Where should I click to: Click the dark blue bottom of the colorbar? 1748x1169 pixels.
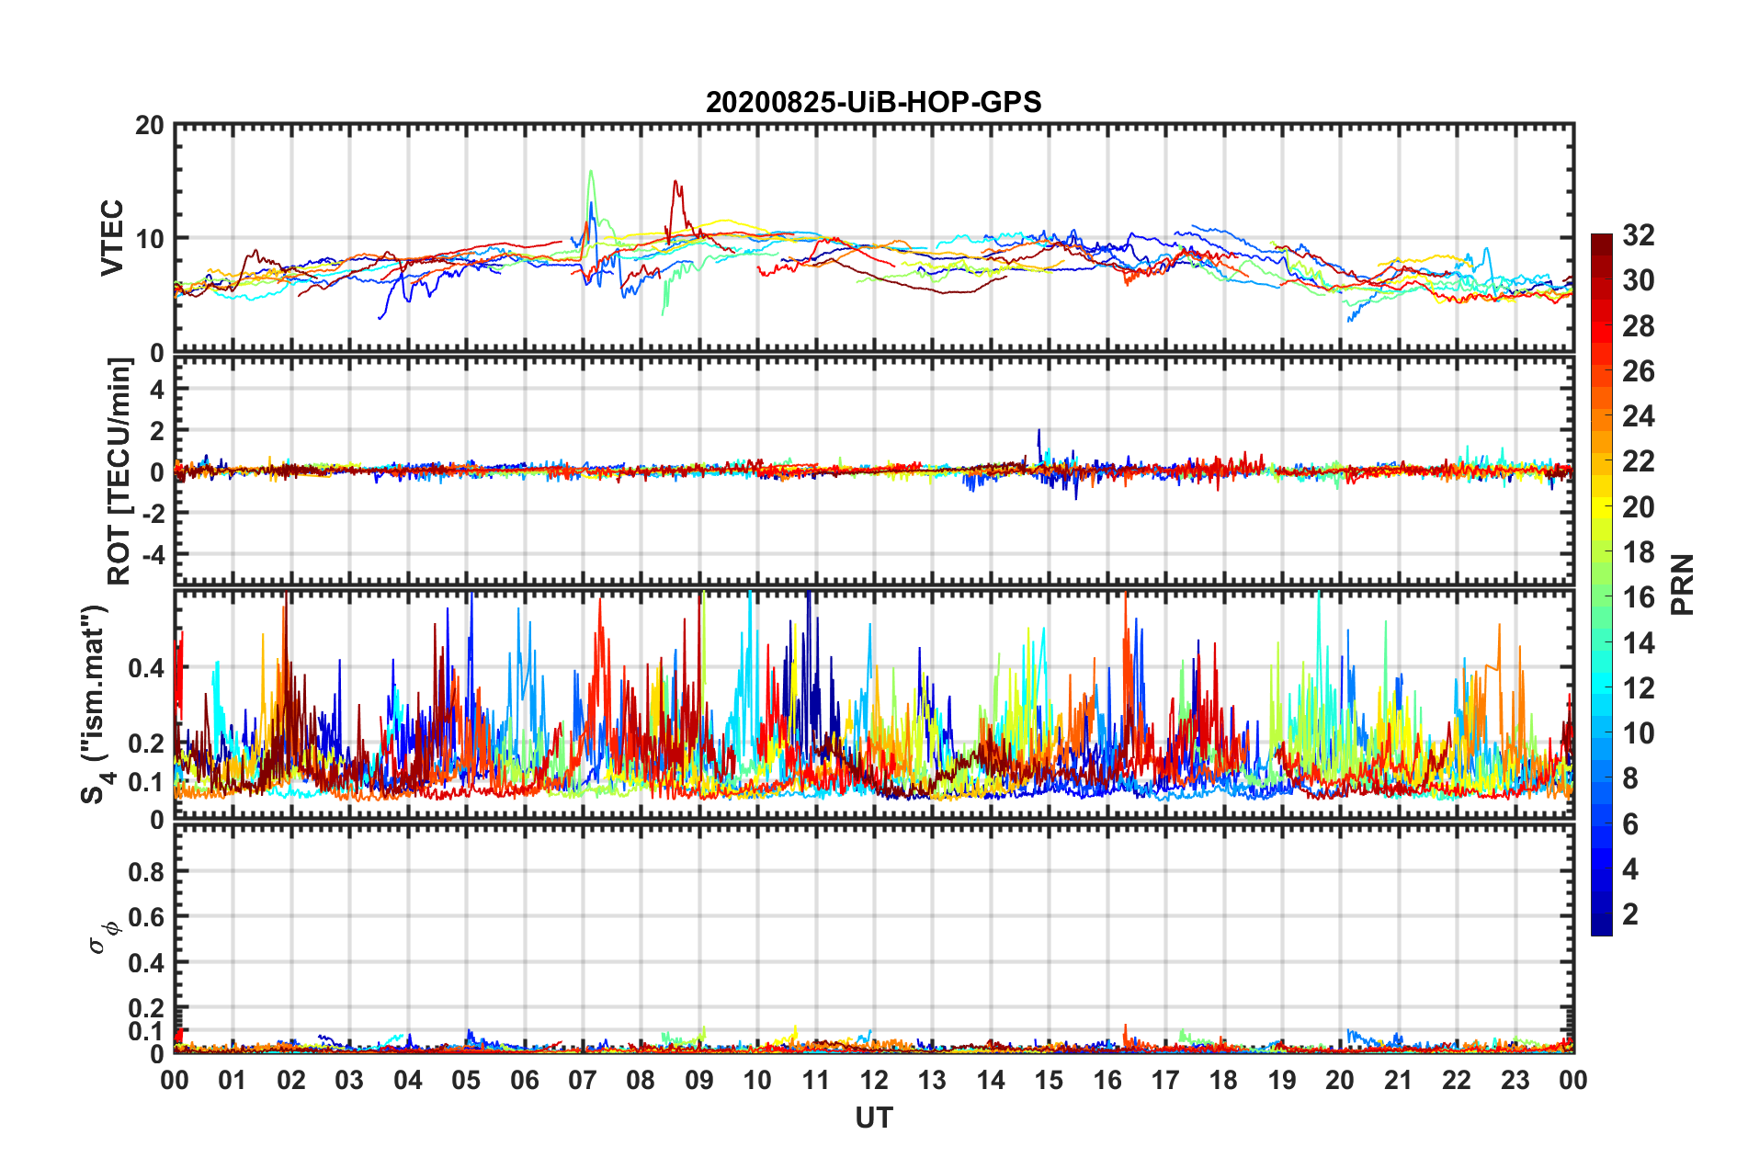tap(1601, 926)
